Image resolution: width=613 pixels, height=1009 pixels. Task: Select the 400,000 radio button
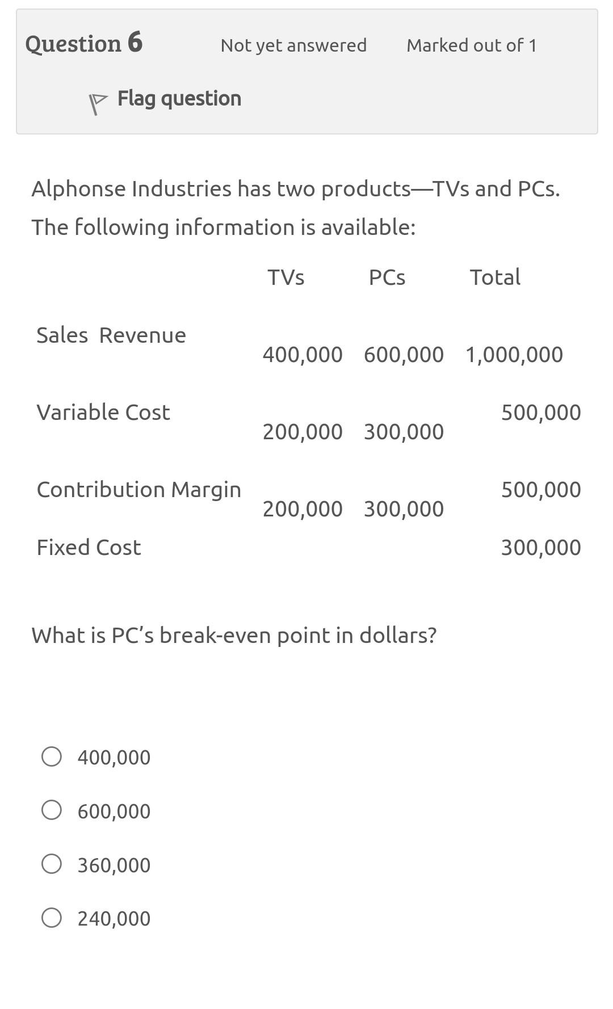pos(52,756)
